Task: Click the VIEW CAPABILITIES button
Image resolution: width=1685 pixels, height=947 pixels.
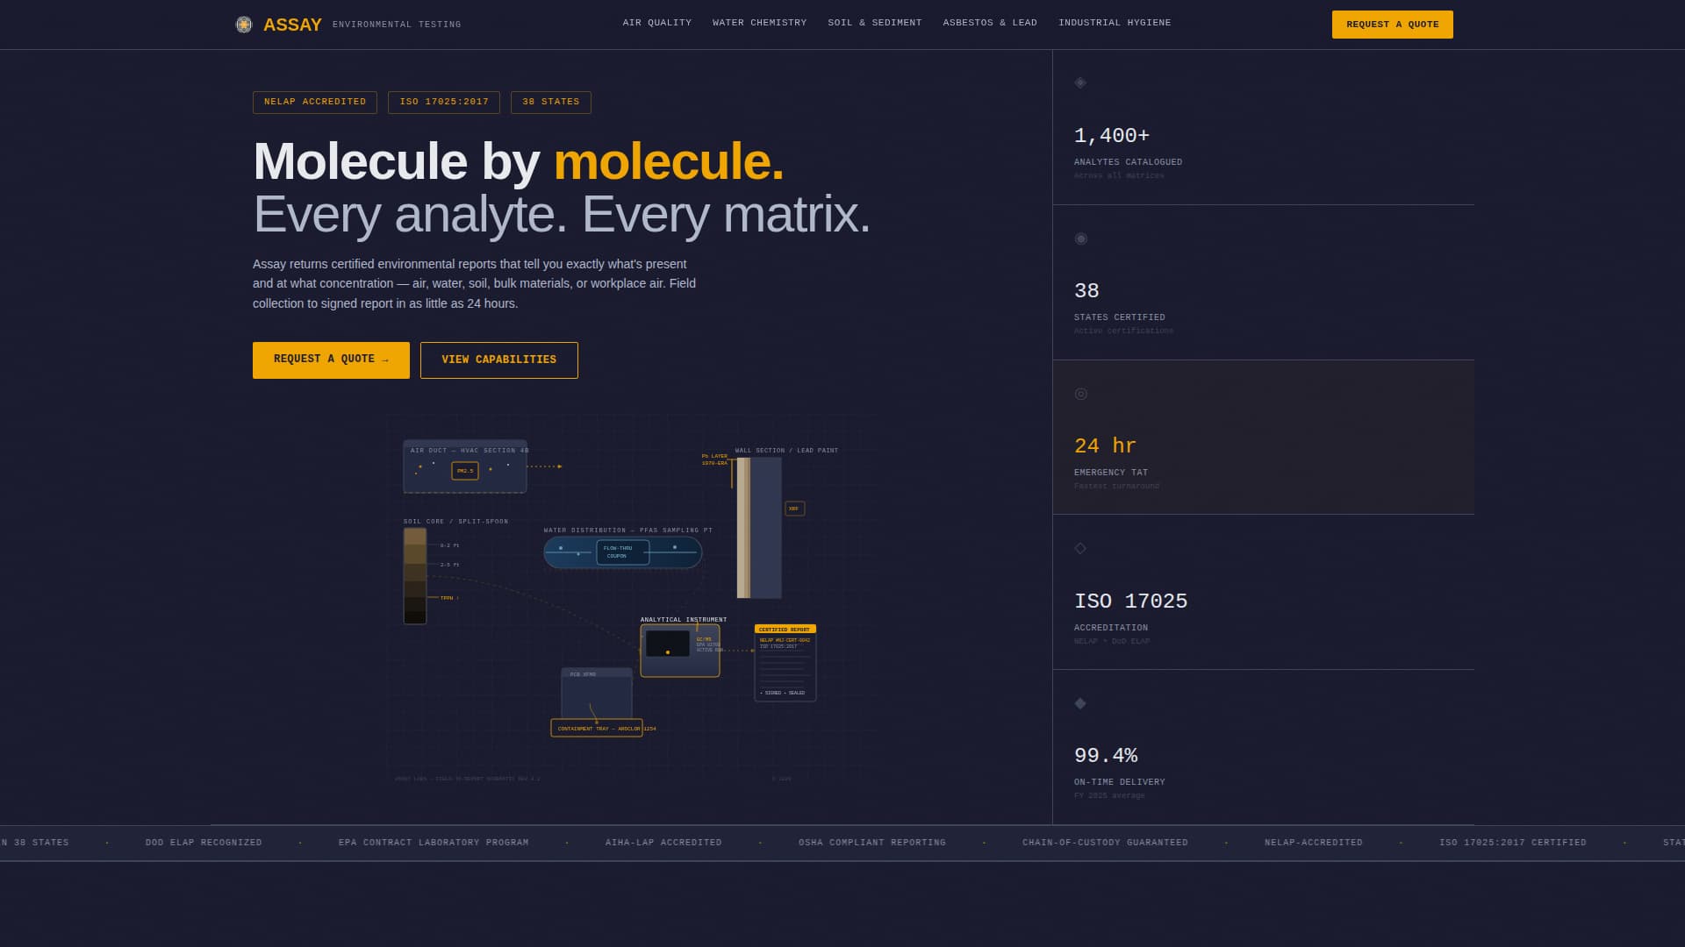Action: point(498,360)
